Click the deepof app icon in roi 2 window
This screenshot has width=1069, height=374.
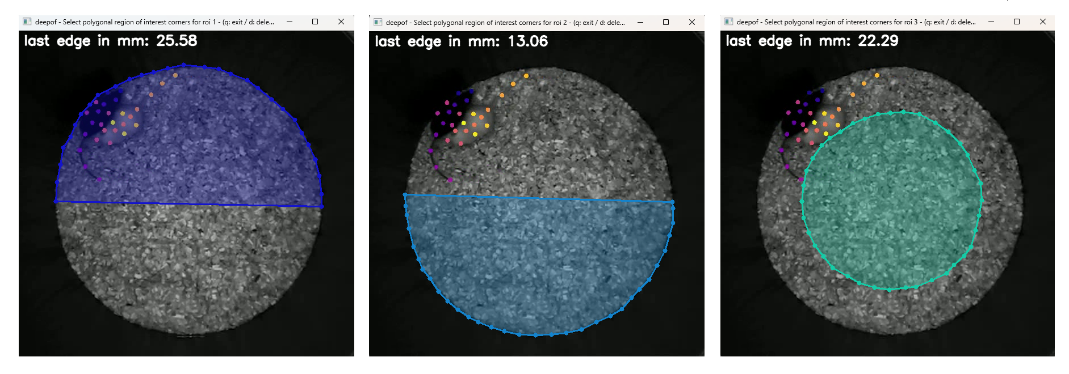(x=378, y=23)
